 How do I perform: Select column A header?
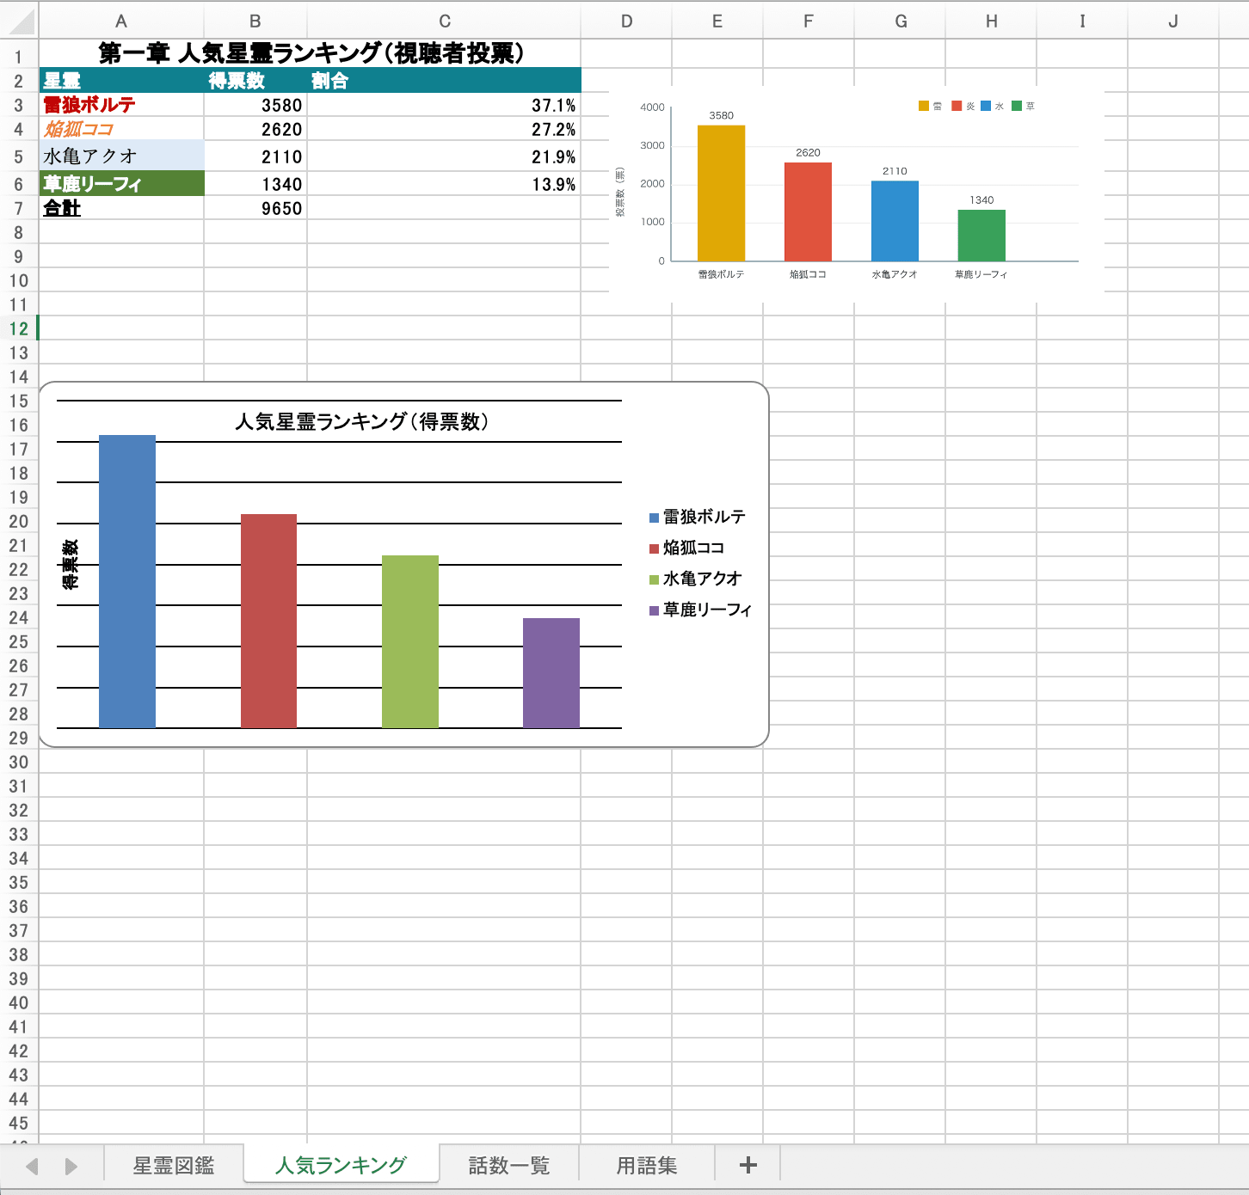click(x=121, y=21)
